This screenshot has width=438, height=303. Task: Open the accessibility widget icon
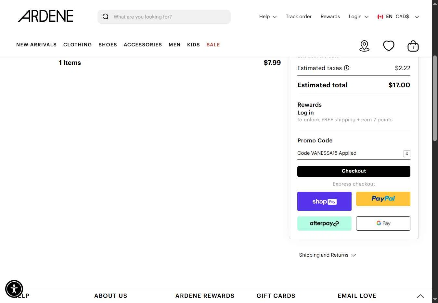(14, 289)
